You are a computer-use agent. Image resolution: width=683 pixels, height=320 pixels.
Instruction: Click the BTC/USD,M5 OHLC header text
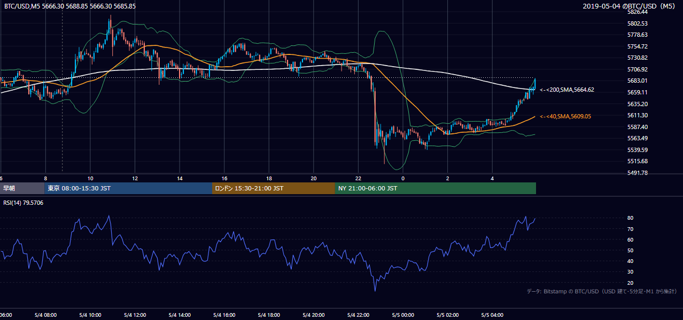point(70,6)
